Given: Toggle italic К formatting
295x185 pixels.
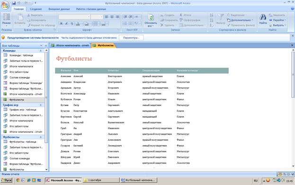Looking at the screenshot, I should pyautogui.click(x=66, y=24).
